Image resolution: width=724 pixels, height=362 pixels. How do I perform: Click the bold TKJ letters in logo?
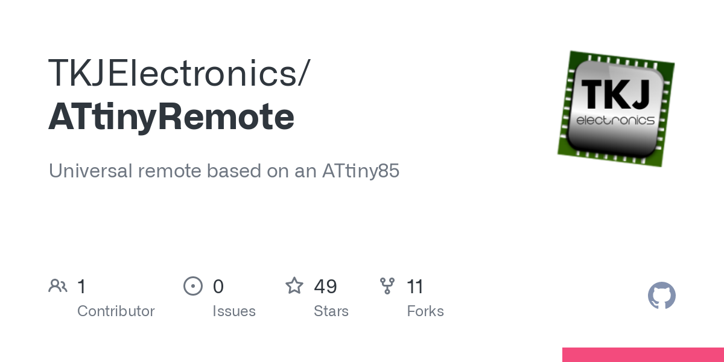pos(616,95)
